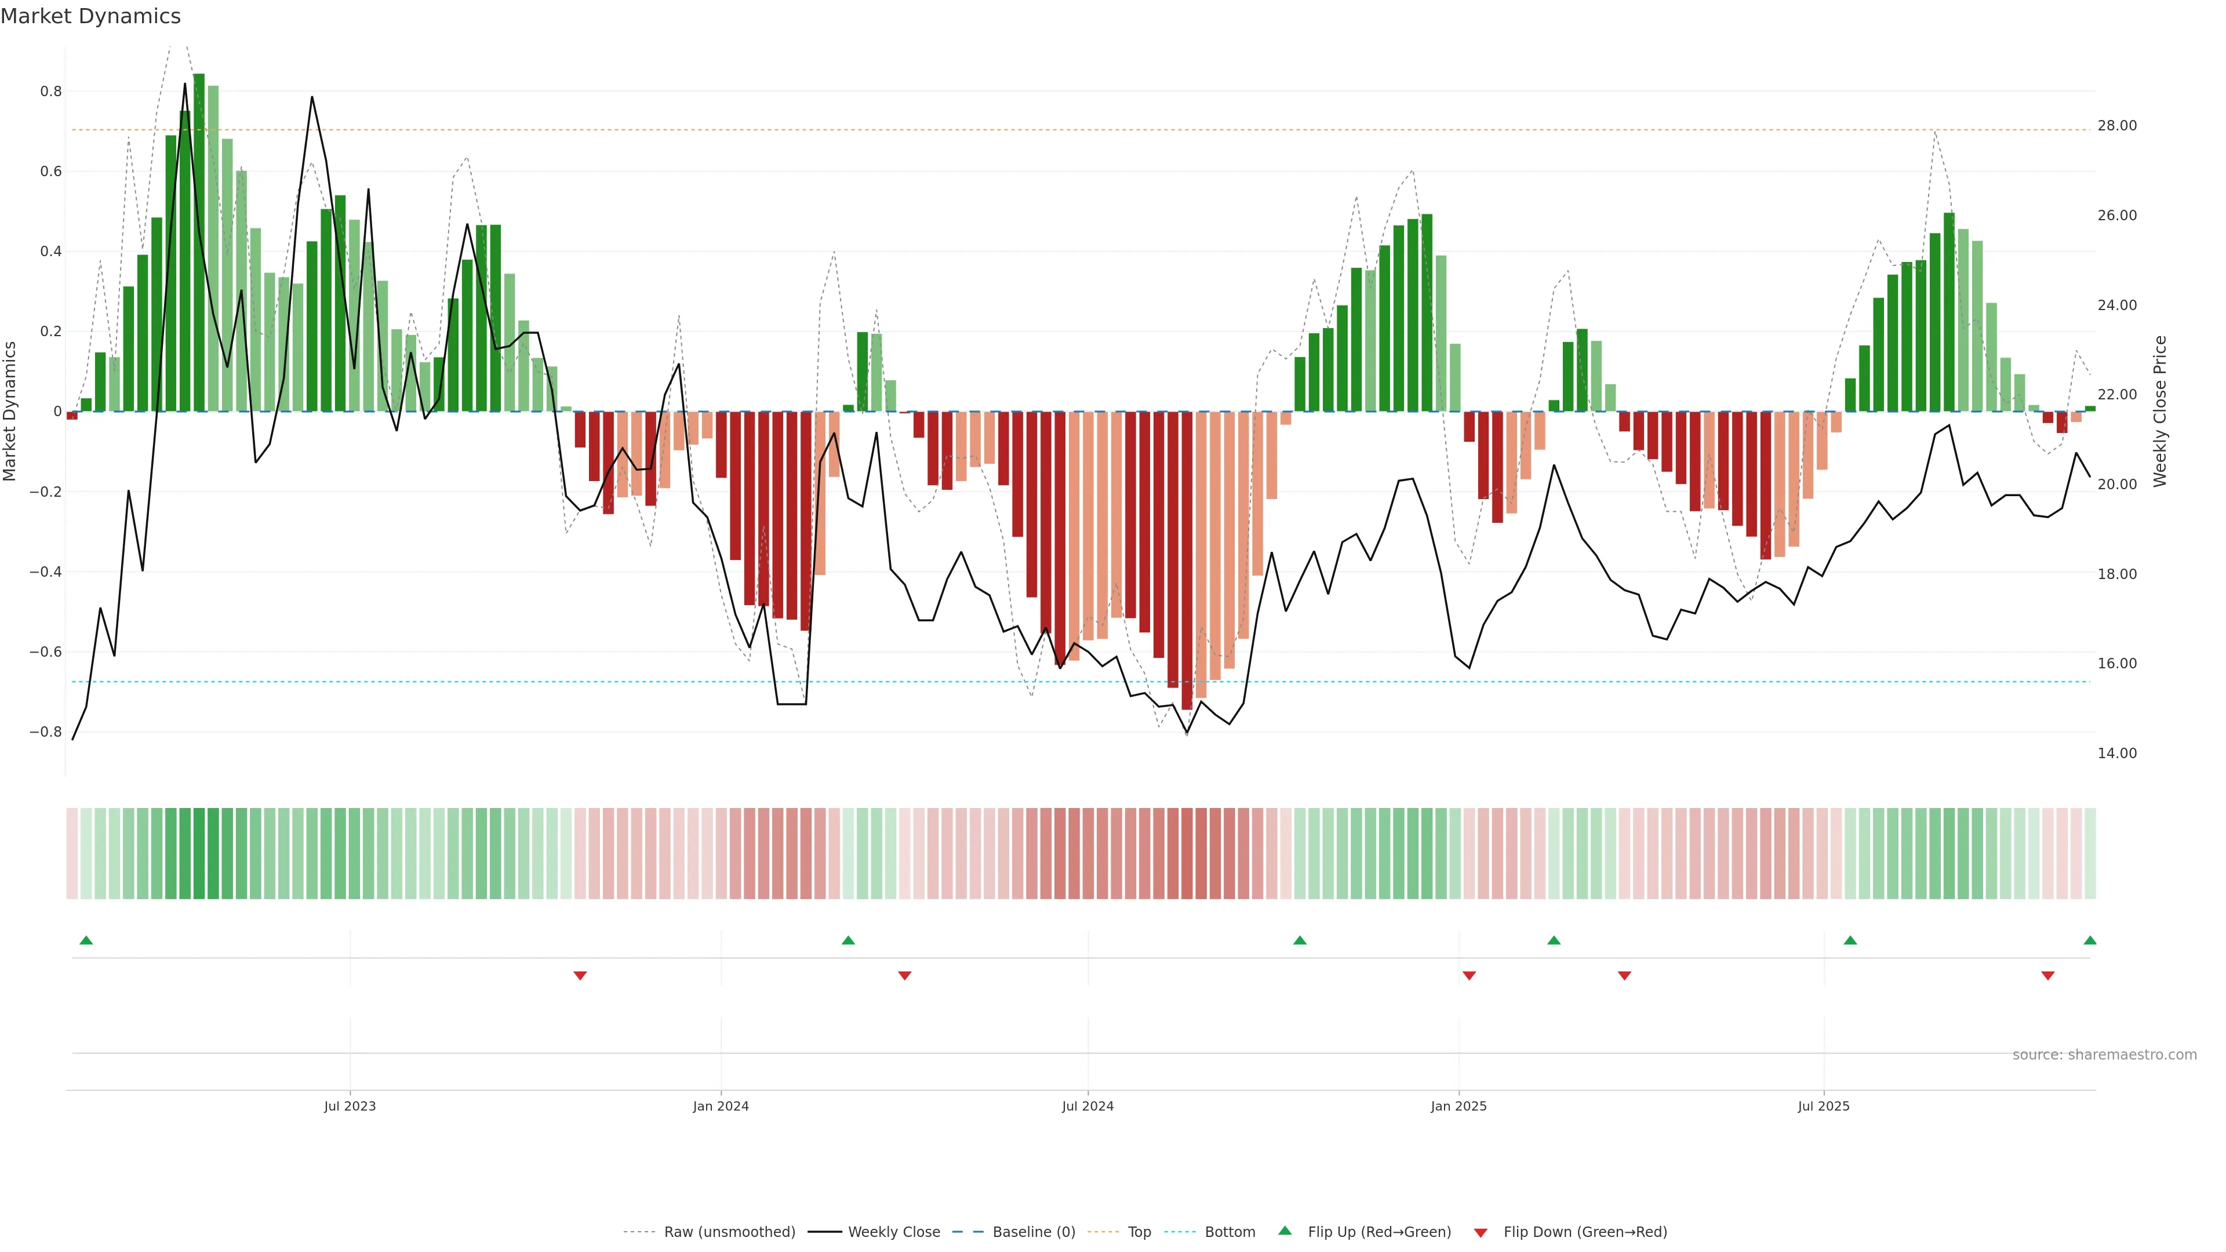2226x1252 pixels.
Task: Click the first green flip-up triangle marker
Action: pyautogui.click(x=86, y=940)
